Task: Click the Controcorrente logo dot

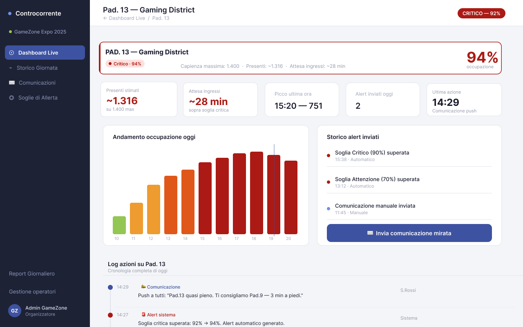Action: (x=10, y=13)
